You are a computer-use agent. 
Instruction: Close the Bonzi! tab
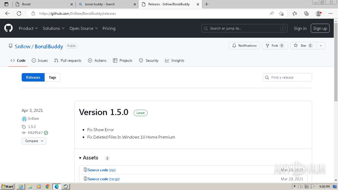pos(72,4)
